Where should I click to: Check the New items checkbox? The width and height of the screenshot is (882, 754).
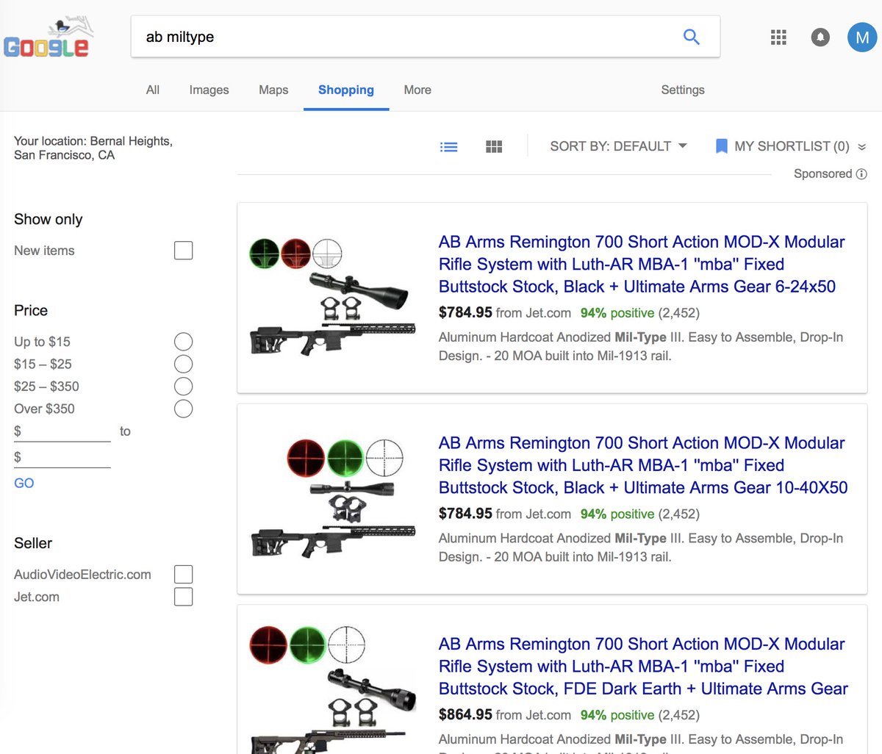184,251
